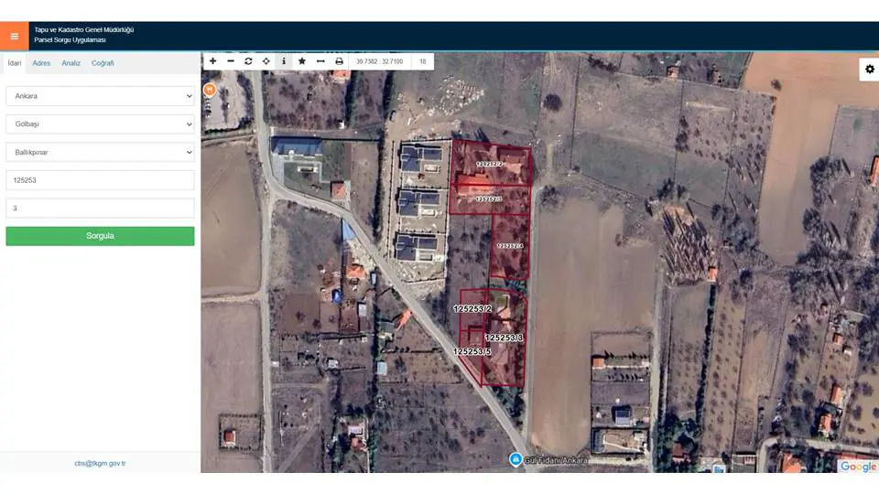Click parcel label 125253/3 on map
This screenshot has height=494, width=879.
point(504,338)
